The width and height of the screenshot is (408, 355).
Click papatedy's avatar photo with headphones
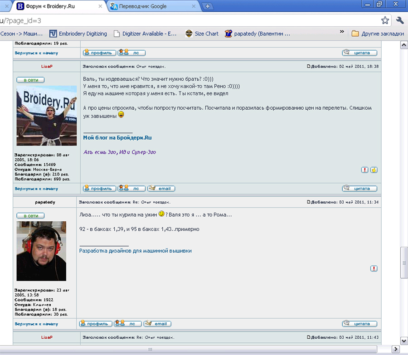(41, 251)
